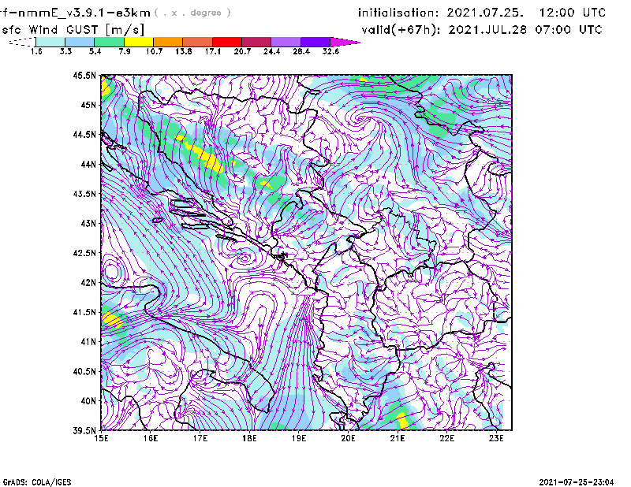Click the 19E longitude label

pyautogui.click(x=299, y=438)
